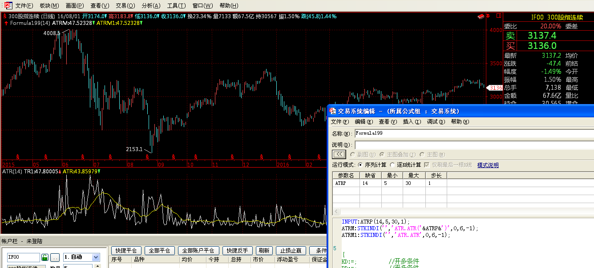Viewport: 594px width, 268px height.
Task: Toggle 仅刷最后一根K线 checkbox
Action: pyautogui.click(x=427, y=165)
